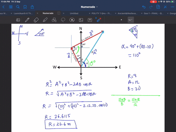Tap the boxed answer R=26.6 m
Screen dimensions: 176x132
(x=61, y=124)
